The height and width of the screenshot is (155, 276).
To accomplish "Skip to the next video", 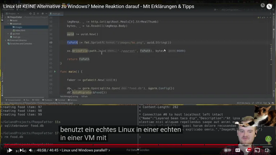I will click(x=21, y=150).
